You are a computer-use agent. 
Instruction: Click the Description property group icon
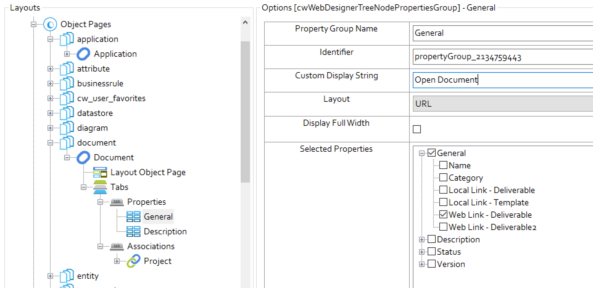pos(133,232)
